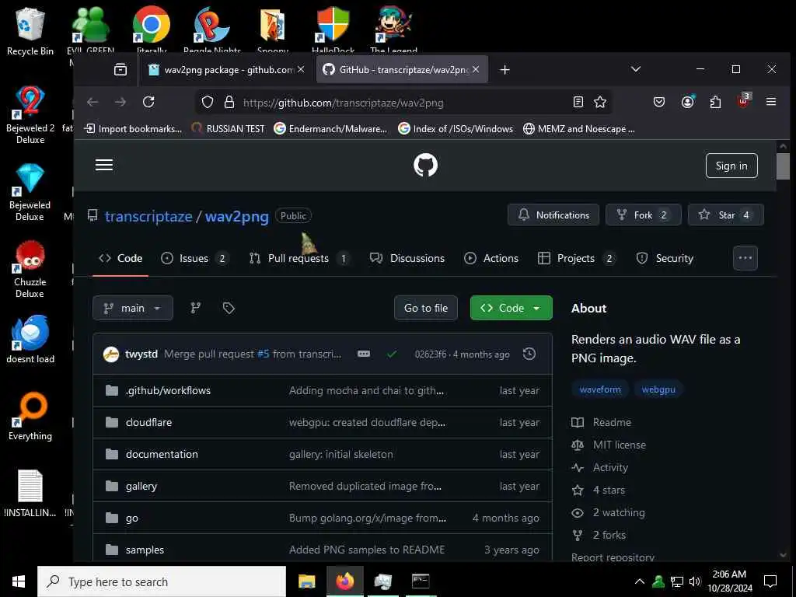
Task: Save page to Pocket
Action: click(x=659, y=102)
